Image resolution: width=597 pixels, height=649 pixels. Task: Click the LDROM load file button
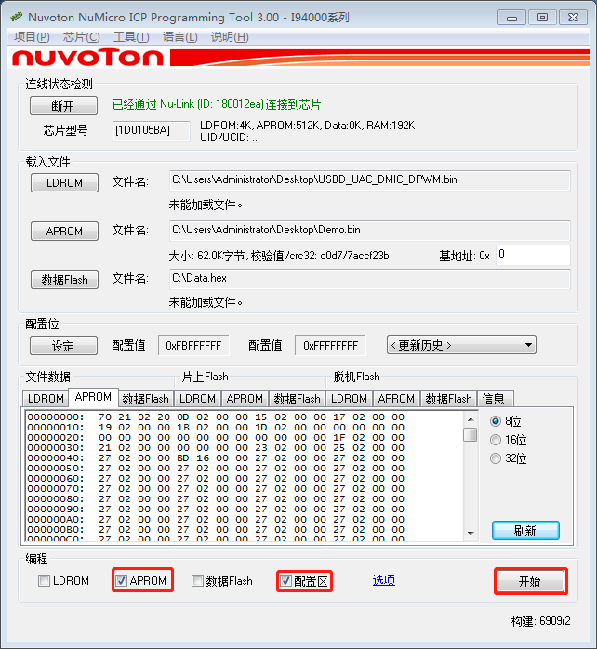pyautogui.click(x=64, y=182)
